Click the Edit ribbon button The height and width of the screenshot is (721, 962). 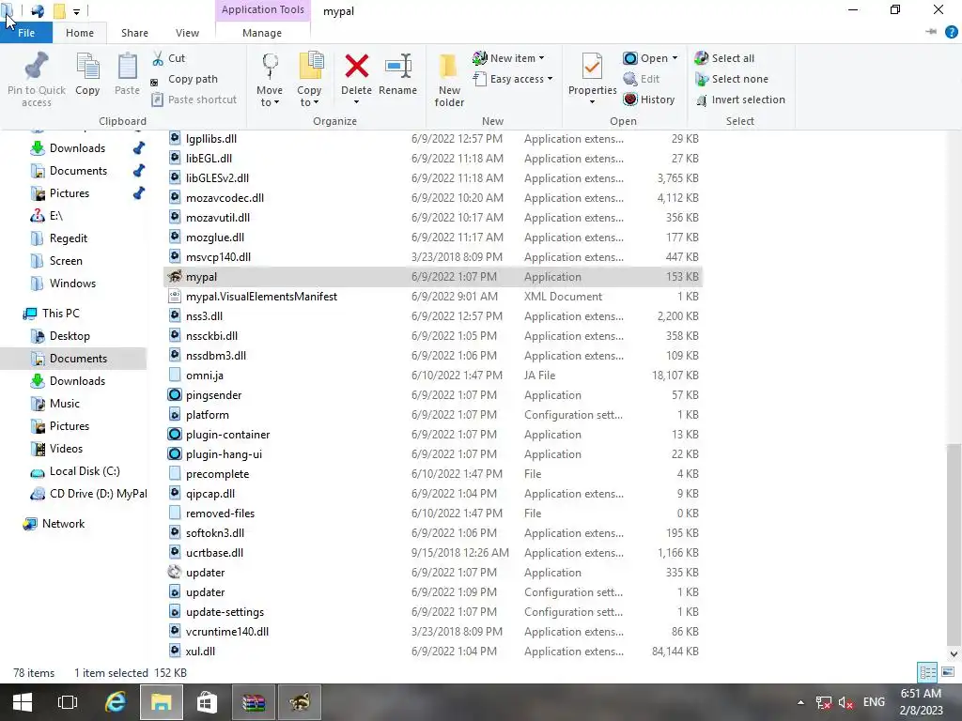(x=641, y=79)
